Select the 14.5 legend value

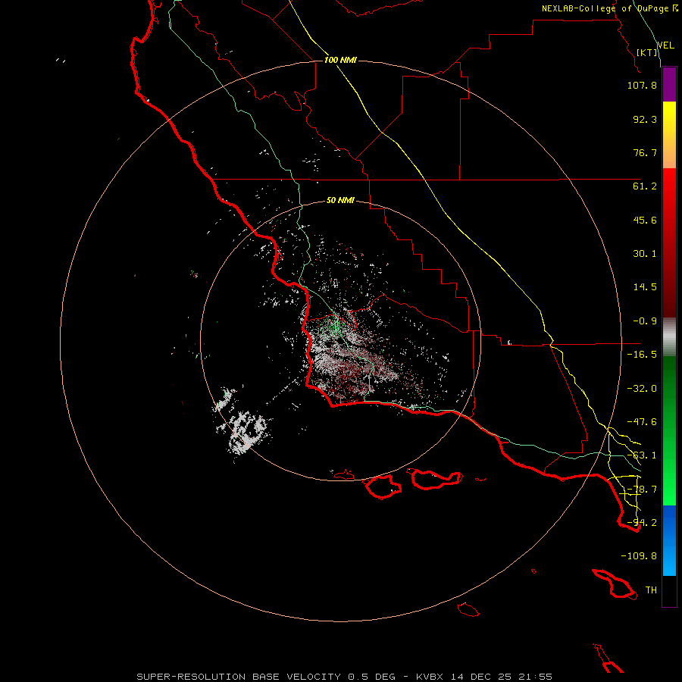(x=645, y=287)
